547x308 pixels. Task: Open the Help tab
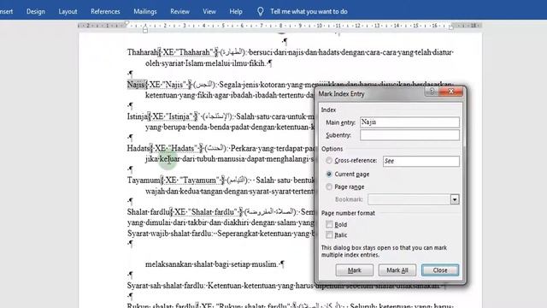click(236, 11)
